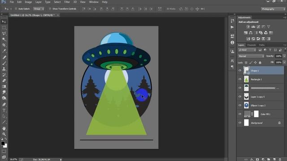Open the Auto-Select Group dropdown
This screenshot has height=161, width=287.
coord(39,9)
